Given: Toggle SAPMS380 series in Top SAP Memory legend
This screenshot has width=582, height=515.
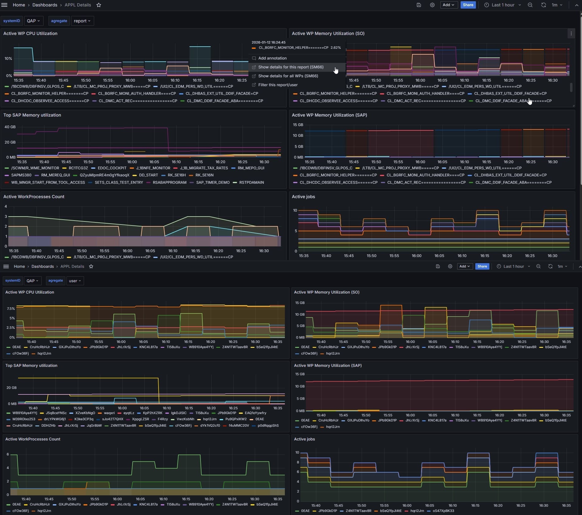Looking at the screenshot, I should tap(21, 175).
